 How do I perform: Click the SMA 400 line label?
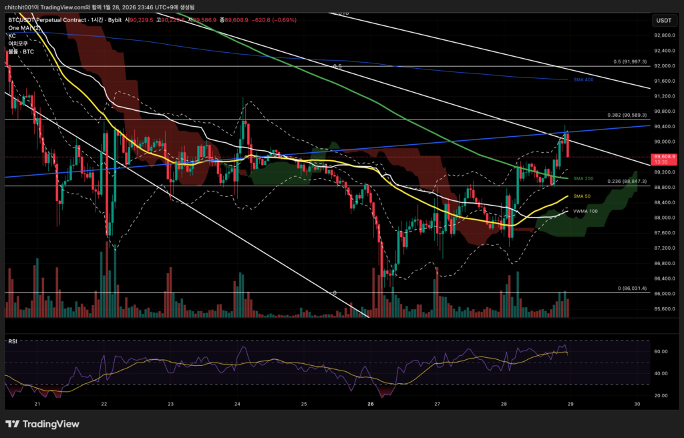coord(583,79)
